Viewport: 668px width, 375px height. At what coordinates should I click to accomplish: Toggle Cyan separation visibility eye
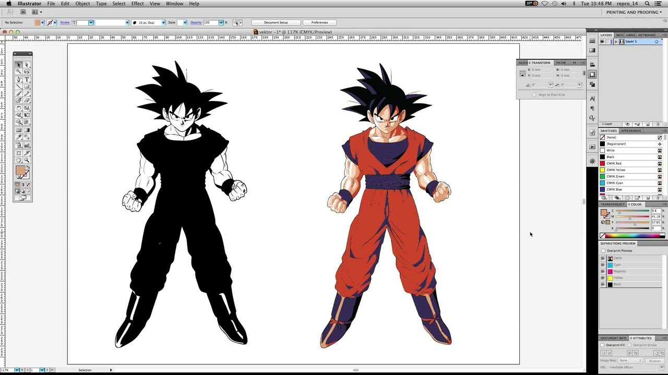[603, 265]
